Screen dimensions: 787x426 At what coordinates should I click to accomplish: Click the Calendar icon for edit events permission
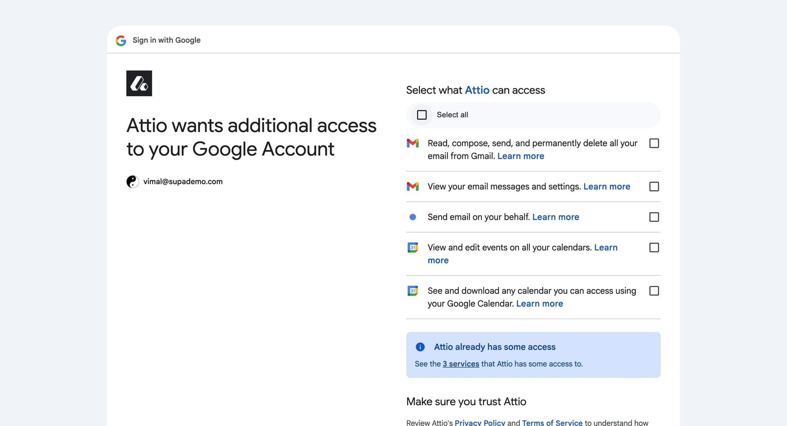pyautogui.click(x=413, y=248)
